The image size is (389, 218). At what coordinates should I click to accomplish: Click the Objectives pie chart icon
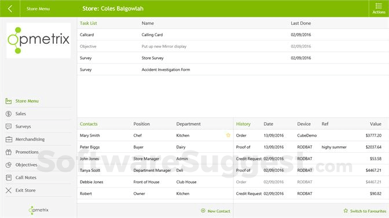(x=9, y=165)
